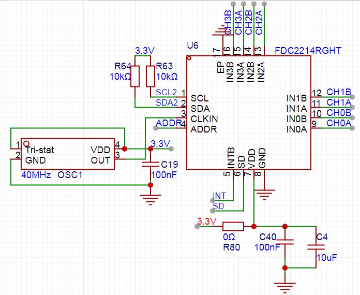
Task: Select the R63 resistor symbol
Action: pyautogui.click(x=151, y=76)
